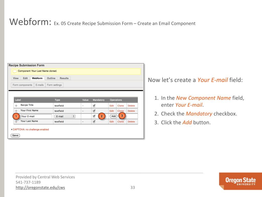This screenshot has width=262, height=197.
Task: Click Delete link for Your Last Name
Action: [131, 122]
